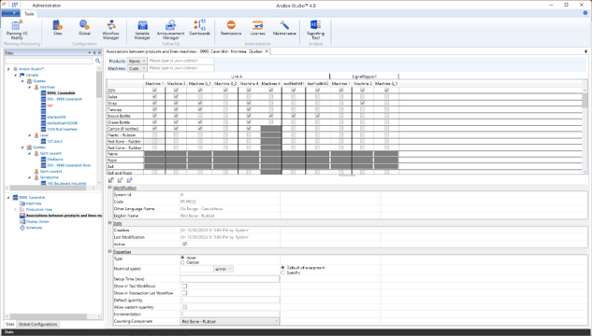Open the Permissions administration icon
This screenshot has width=592, height=336.
point(231,28)
